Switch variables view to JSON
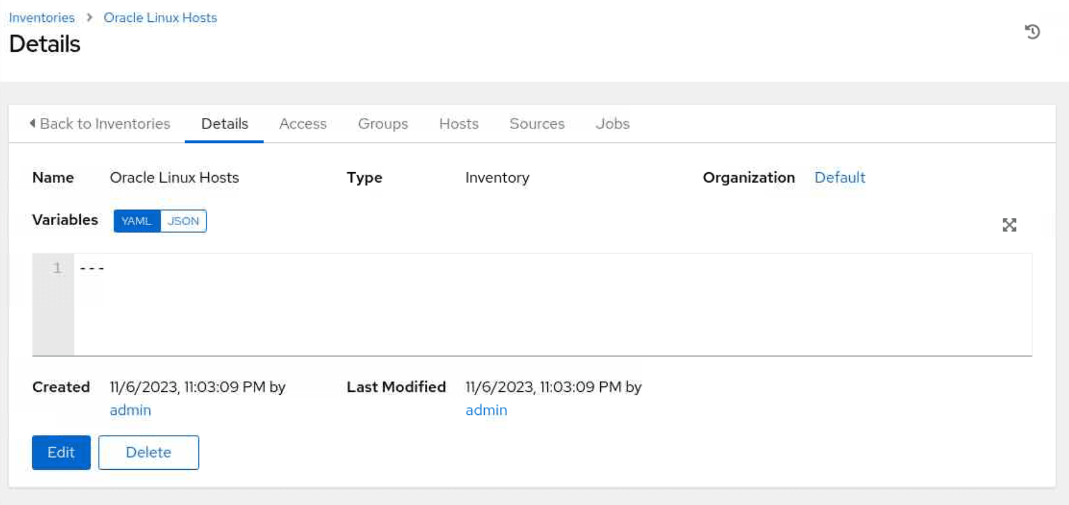 pyautogui.click(x=183, y=221)
